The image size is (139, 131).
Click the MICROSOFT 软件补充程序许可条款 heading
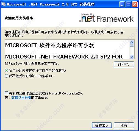[50, 45]
